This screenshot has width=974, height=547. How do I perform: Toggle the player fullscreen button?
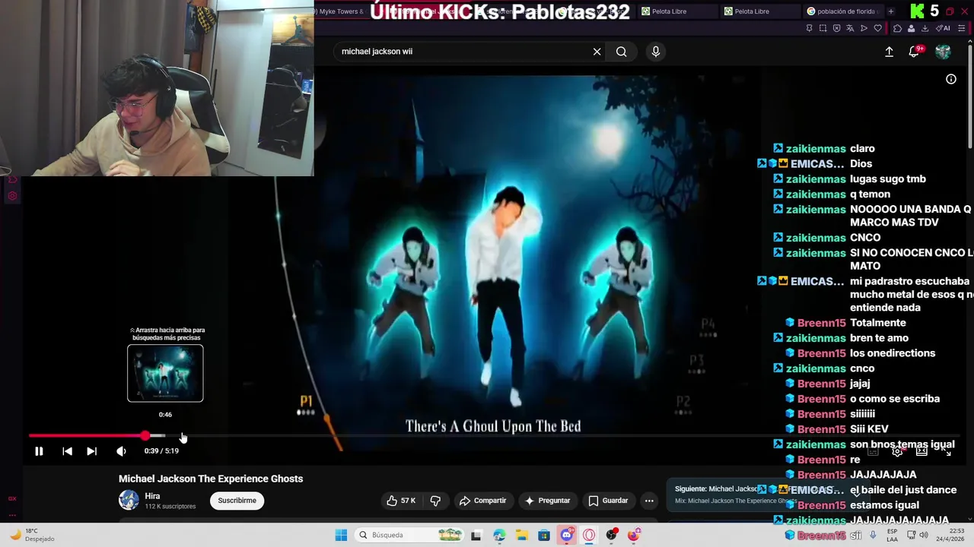click(946, 451)
